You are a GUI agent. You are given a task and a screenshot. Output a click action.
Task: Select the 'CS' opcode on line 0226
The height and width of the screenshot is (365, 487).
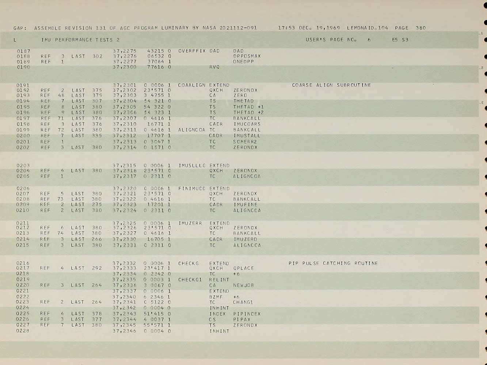tap(212, 319)
